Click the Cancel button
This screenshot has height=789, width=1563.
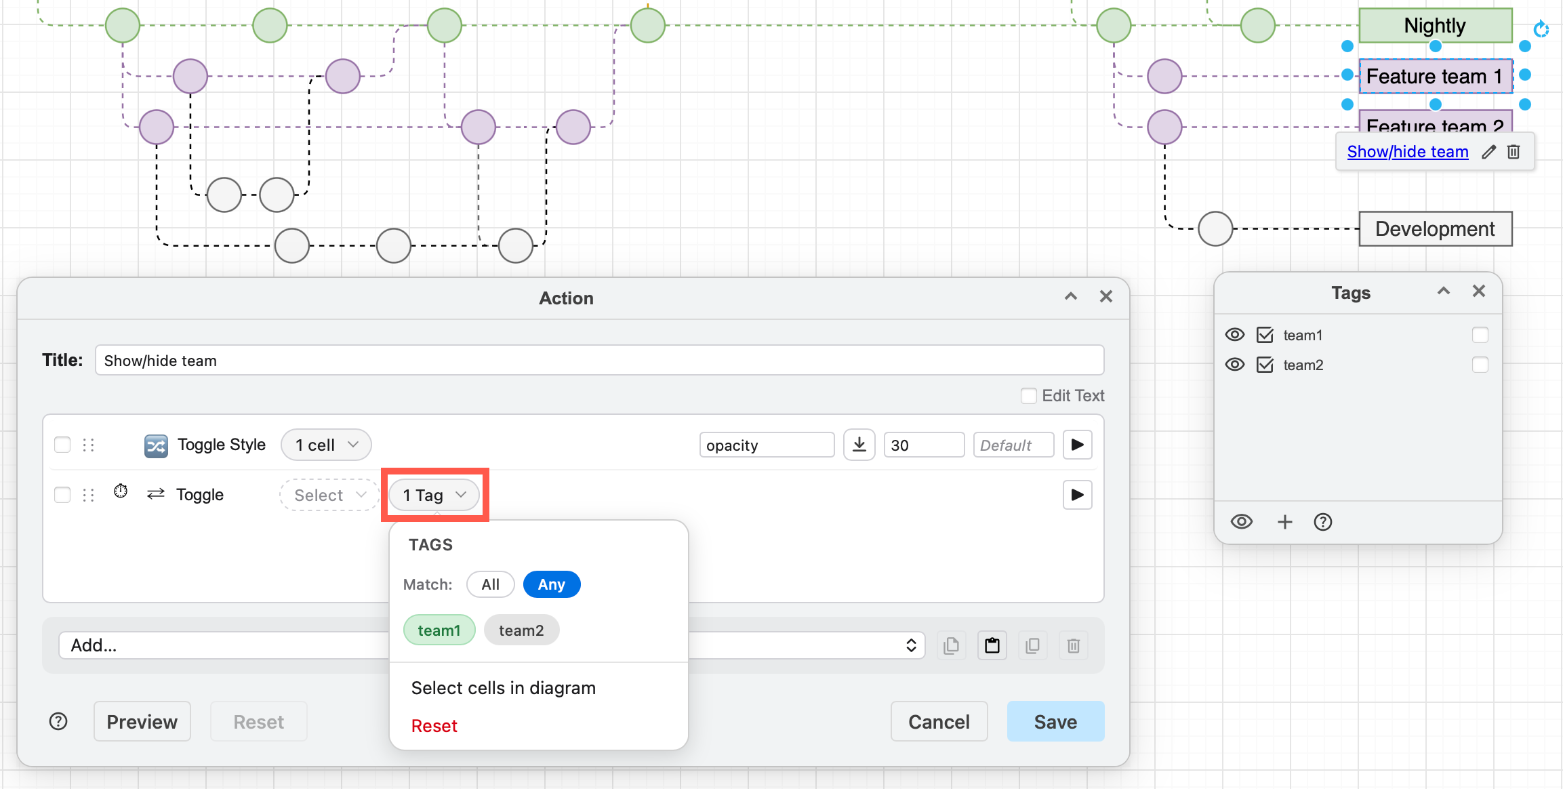click(x=939, y=722)
